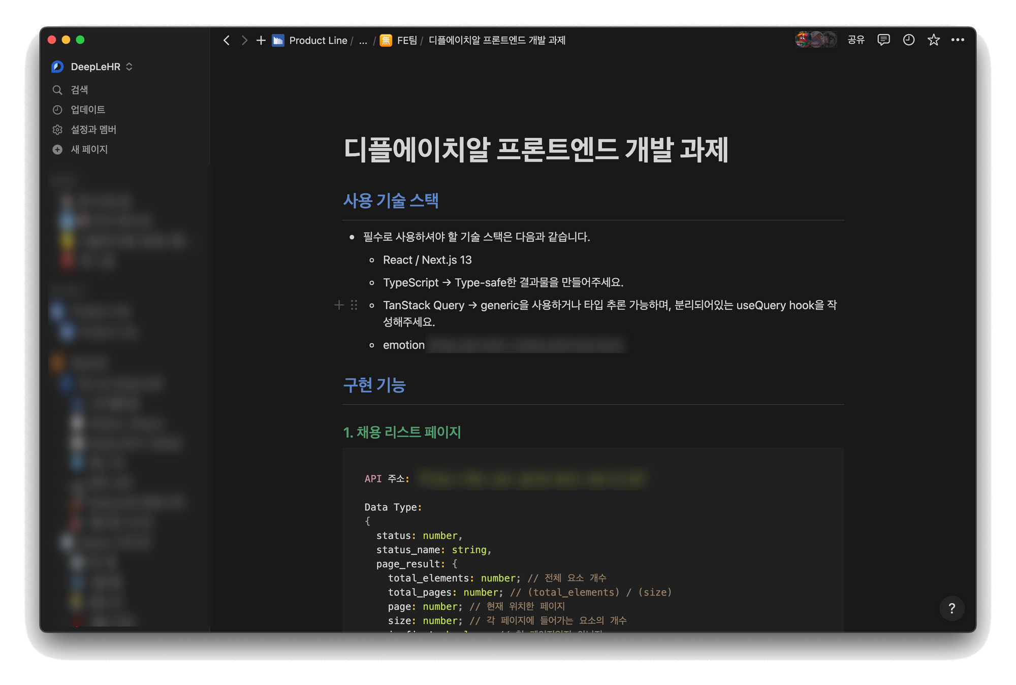
Task: Add a block with the plus handle
Action: coord(339,305)
